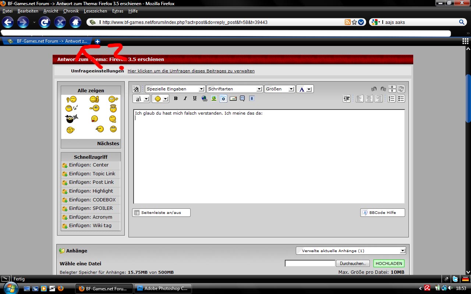Switch editor mode with the refresh-style icon

401,89
